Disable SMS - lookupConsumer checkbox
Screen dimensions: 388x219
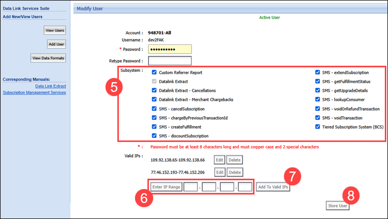318,100
